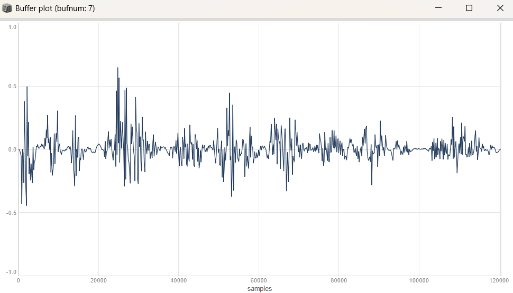
Task: Click the 1.0 y-axis label
Action: (x=13, y=27)
